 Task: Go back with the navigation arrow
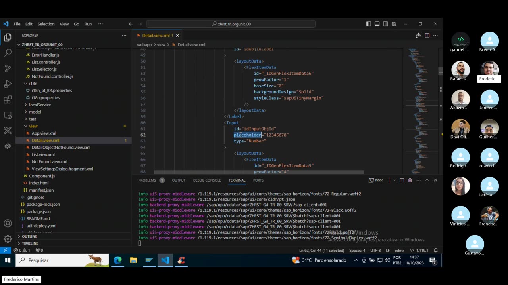pyautogui.click(x=131, y=24)
